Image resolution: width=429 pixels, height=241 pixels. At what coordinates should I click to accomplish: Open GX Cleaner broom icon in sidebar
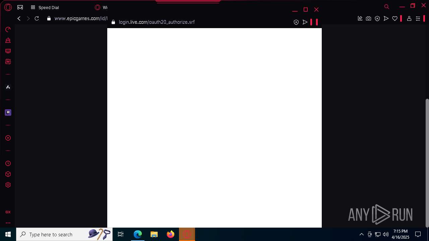pyautogui.click(x=8, y=40)
